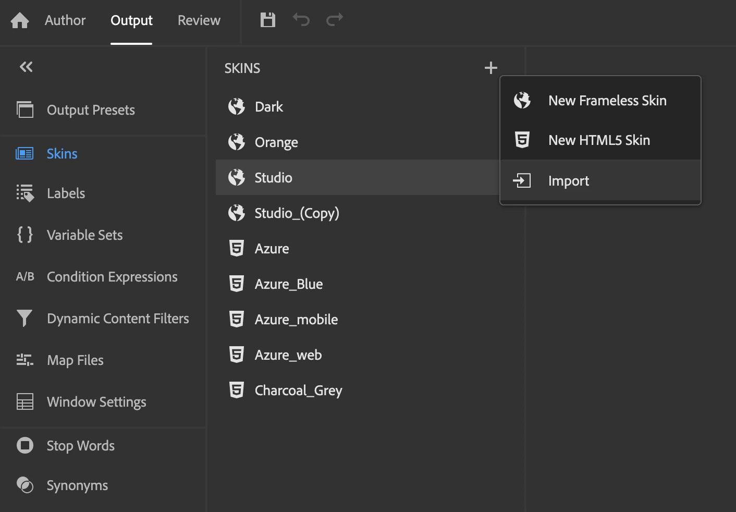Select Import from the popup menu

tap(568, 181)
